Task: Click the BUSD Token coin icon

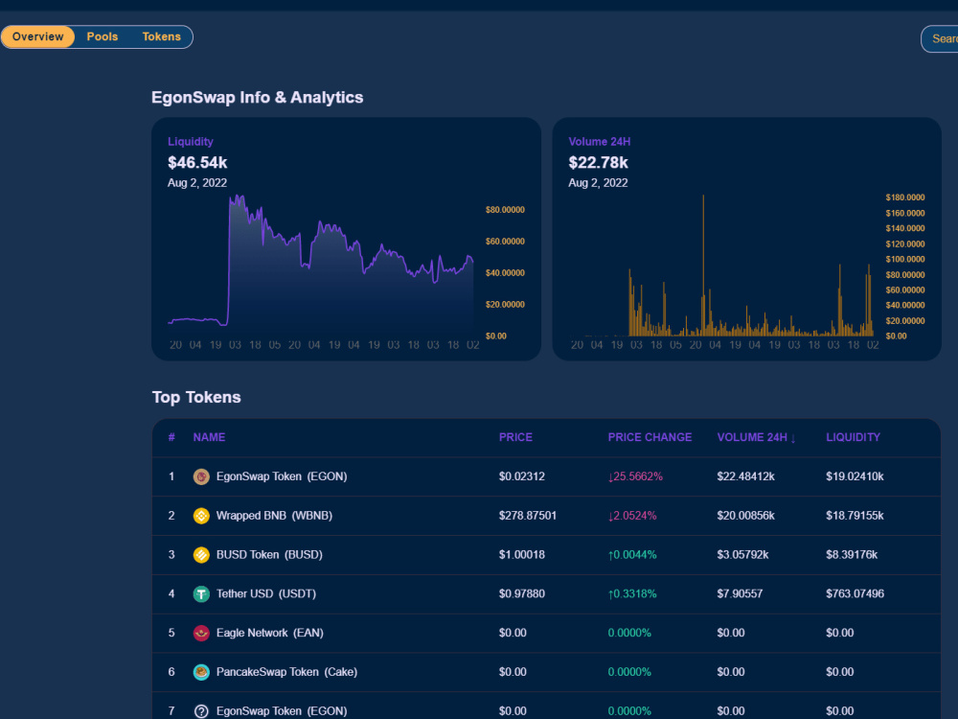Action: click(201, 555)
